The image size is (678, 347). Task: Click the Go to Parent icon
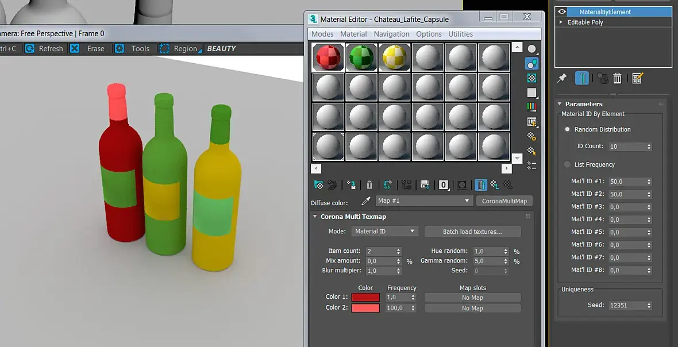click(495, 185)
